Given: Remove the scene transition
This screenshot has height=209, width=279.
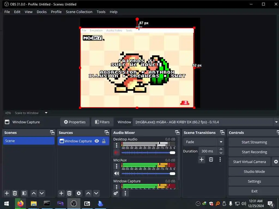Looking at the screenshot, I should point(211,159).
